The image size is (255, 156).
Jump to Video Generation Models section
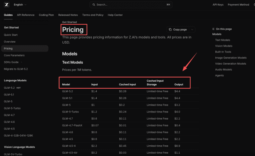point(231,64)
